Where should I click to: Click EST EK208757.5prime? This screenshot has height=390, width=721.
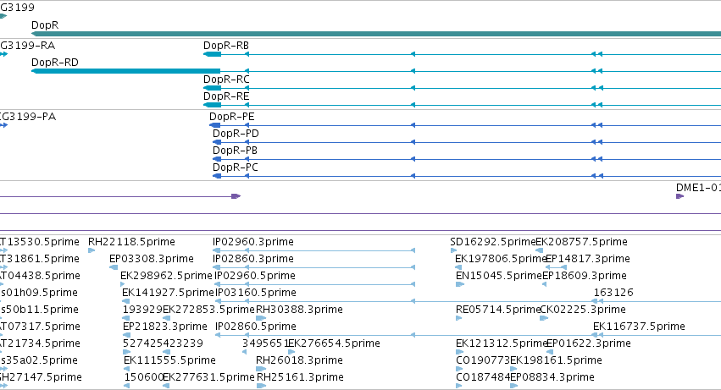[582, 242]
